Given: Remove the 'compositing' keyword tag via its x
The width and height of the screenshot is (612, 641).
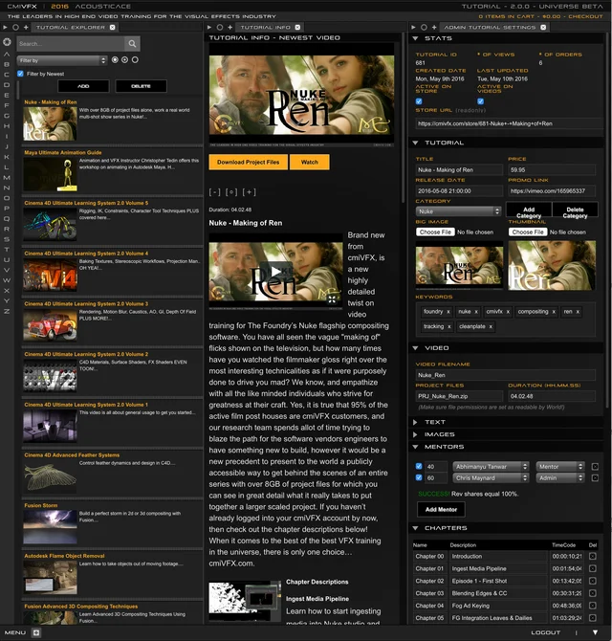Looking at the screenshot, I should tap(554, 312).
